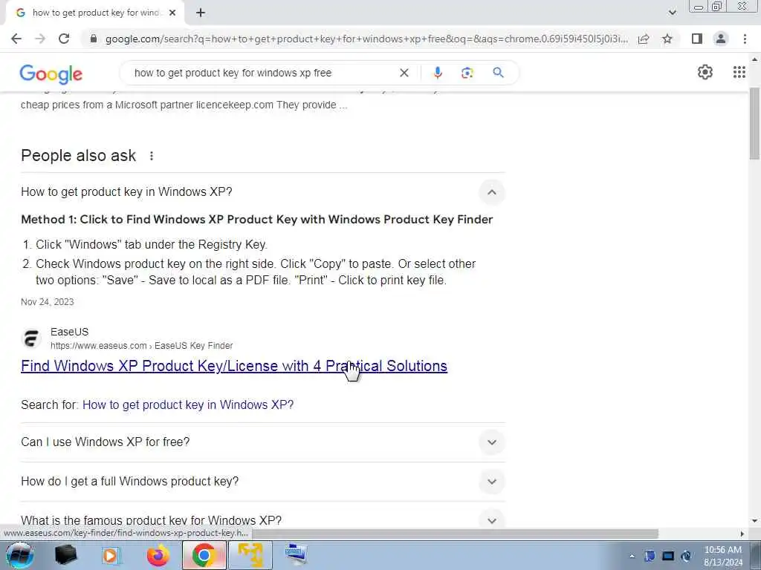Open Chrome profile menu
Image resolution: width=761 pixels, height=570 pixels.
click(721, 39)
